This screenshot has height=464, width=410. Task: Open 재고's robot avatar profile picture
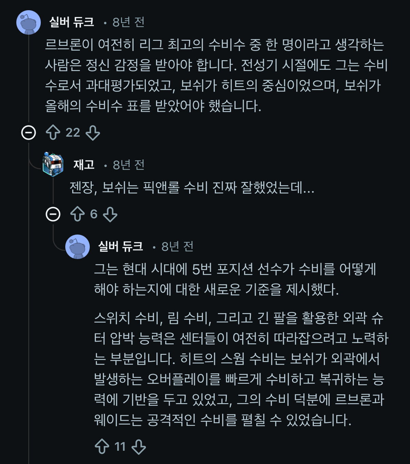[53, 165]
